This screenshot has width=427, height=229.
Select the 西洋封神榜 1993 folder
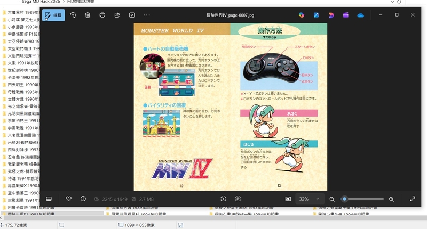click(21, 150)
